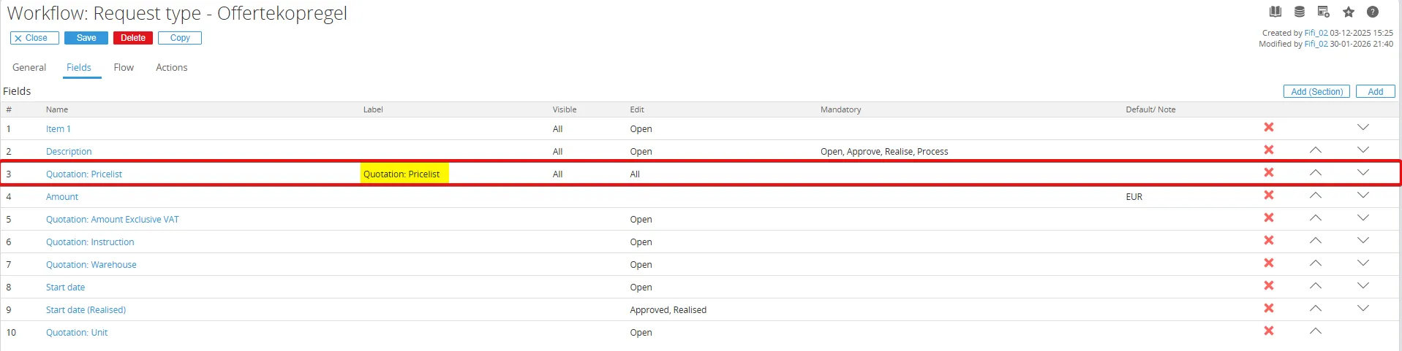Click the database stack icon
This screenshot has width=1402, height=351.
point(1300,12)
